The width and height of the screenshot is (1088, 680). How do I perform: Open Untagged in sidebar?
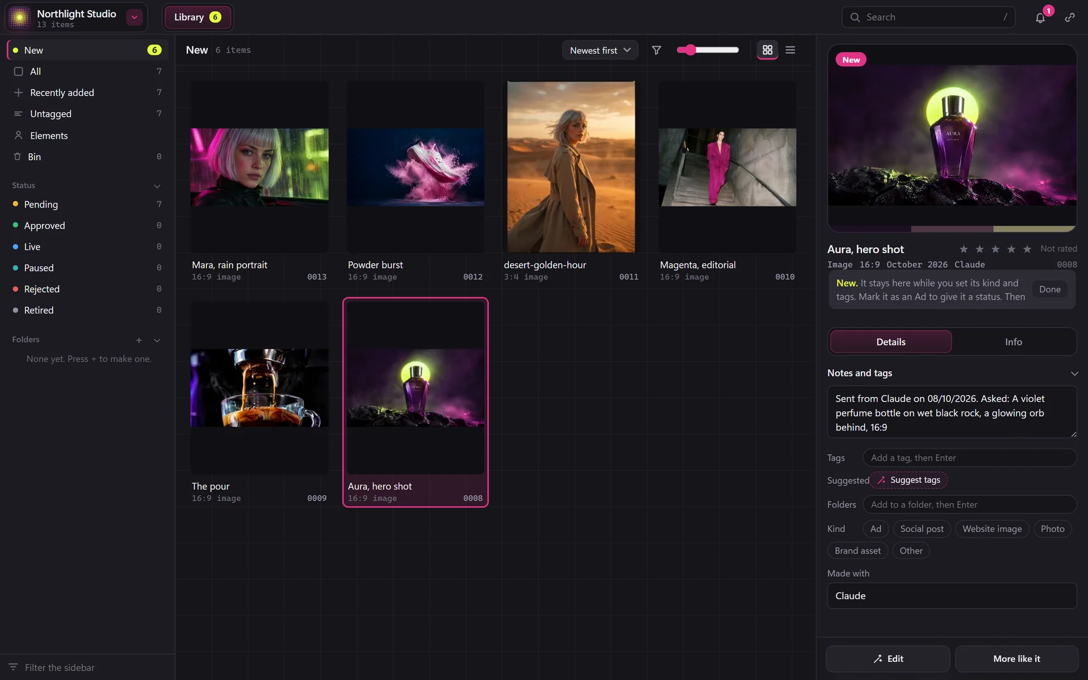(x=87, y=114)
